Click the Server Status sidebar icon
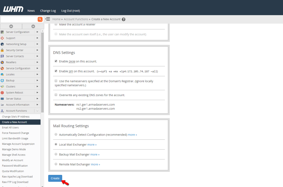 [x=3, y=99]
